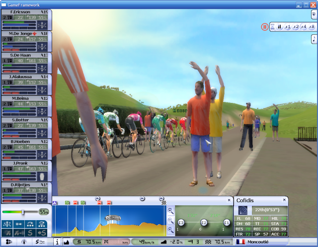Image resolution: width=318 pixels, height=247 pixels.
Task: Click the speedometer icon in Cofidis panel
Action: pos(243,210)
